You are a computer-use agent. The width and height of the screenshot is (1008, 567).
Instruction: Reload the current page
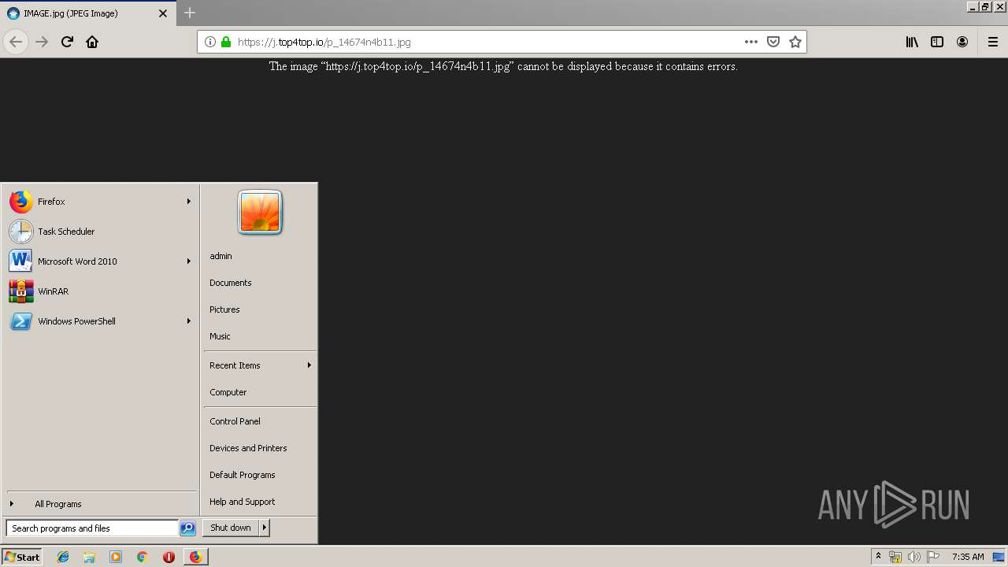tap(67, 42)
